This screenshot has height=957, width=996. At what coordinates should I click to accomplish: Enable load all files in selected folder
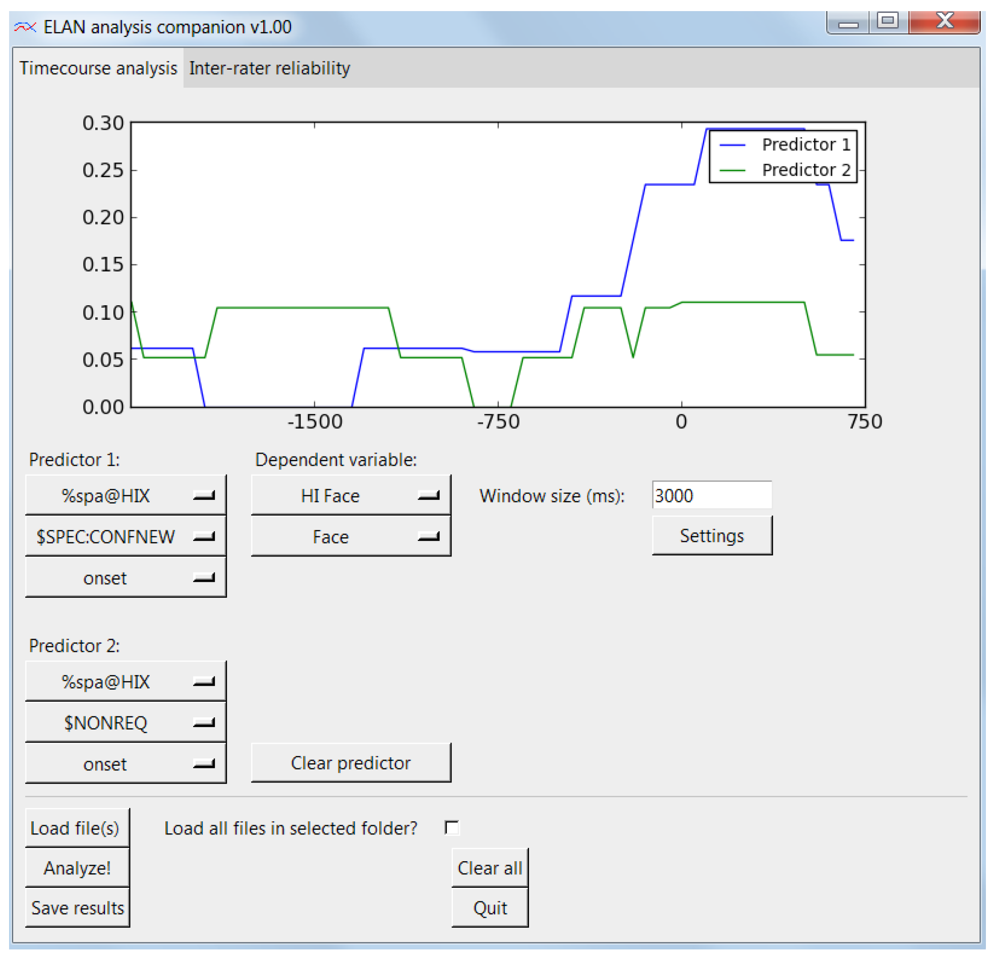451,827
